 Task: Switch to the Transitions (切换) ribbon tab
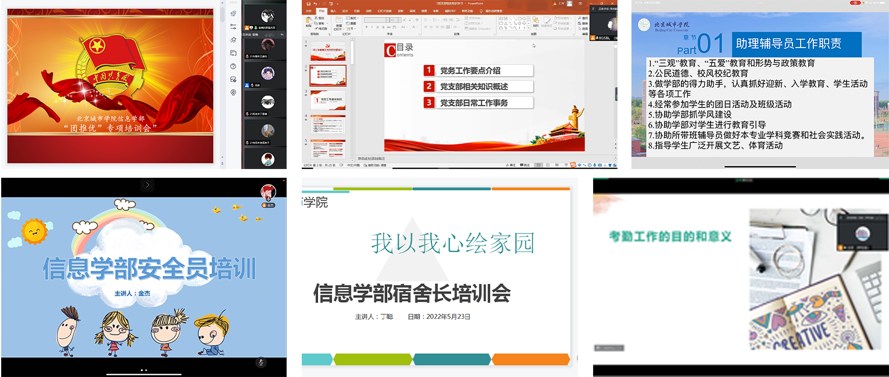356,11
